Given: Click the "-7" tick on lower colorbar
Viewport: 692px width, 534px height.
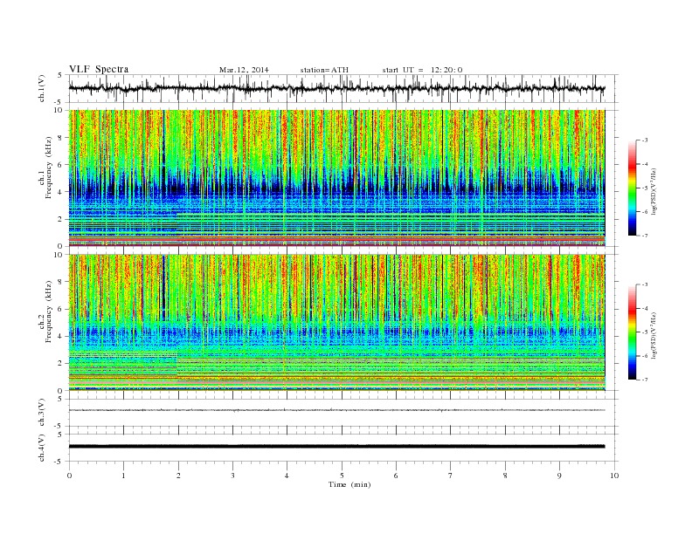Looking at the screenshot, I should click(645, 380).
